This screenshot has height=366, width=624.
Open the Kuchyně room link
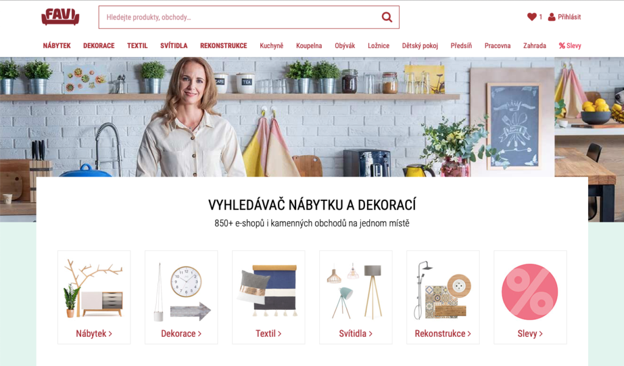coord(271,46)
